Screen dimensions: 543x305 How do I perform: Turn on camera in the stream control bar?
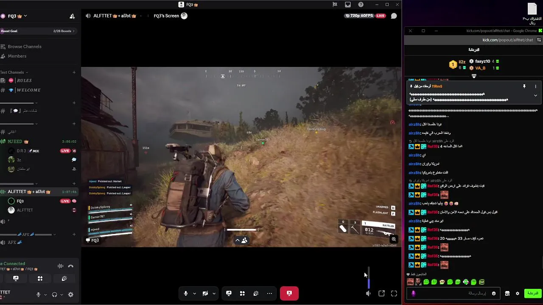click(205, 293)
